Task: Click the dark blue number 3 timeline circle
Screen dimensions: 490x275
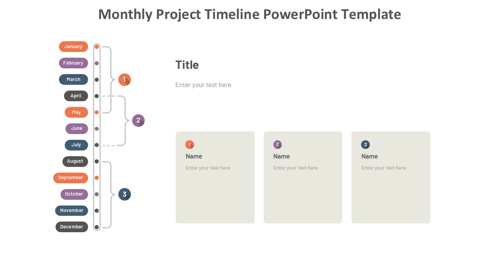Action: (124, 194)
